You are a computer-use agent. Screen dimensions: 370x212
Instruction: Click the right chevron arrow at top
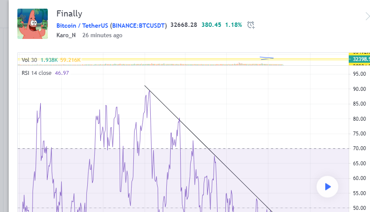coord(367,17)
